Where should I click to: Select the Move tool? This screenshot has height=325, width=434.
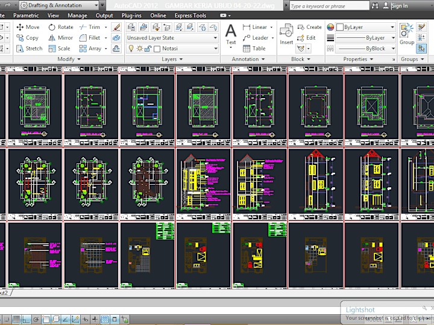point(28,27)
